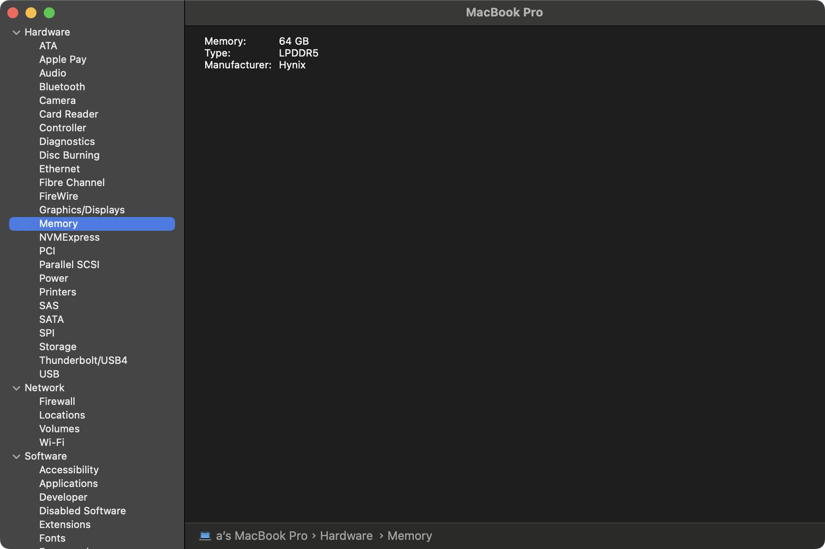Select Disc Burning entry
The width and height of the screenshot is (825, 549).
point(70,156)
